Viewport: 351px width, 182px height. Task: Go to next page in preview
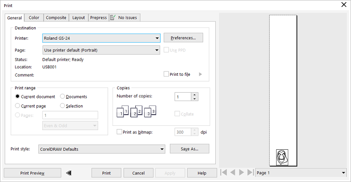click(241, 172)
